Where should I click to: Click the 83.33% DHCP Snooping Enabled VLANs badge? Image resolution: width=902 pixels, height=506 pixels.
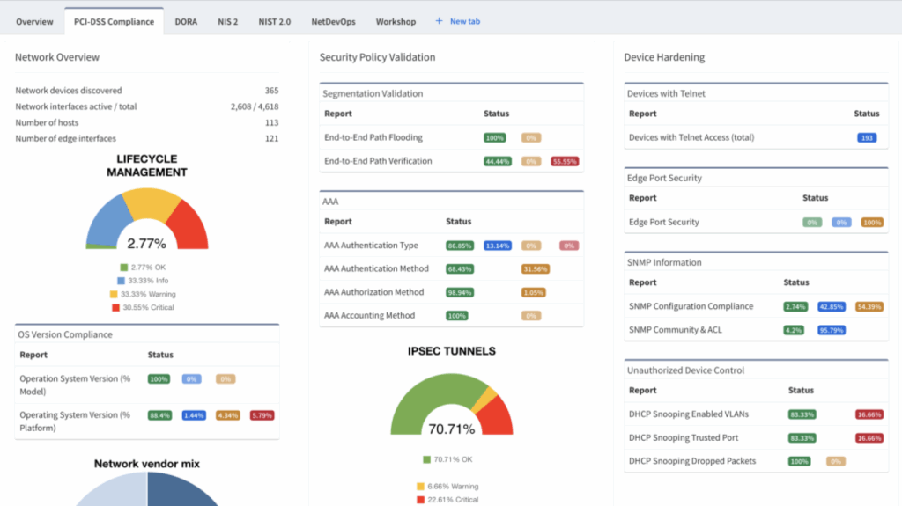click(802, 414)
